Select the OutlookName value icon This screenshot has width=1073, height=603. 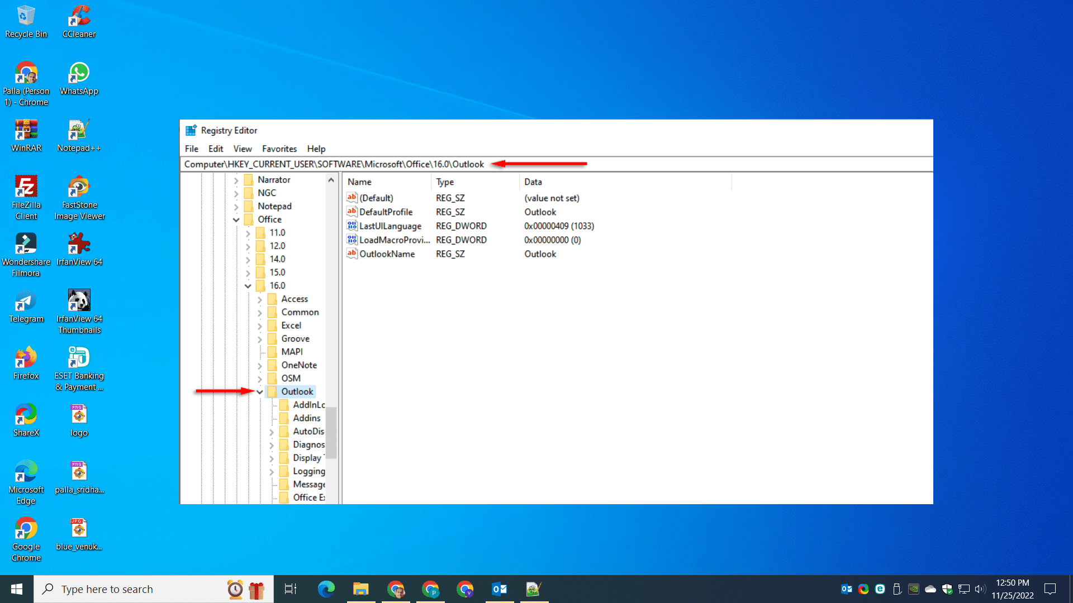coord(352,253)
